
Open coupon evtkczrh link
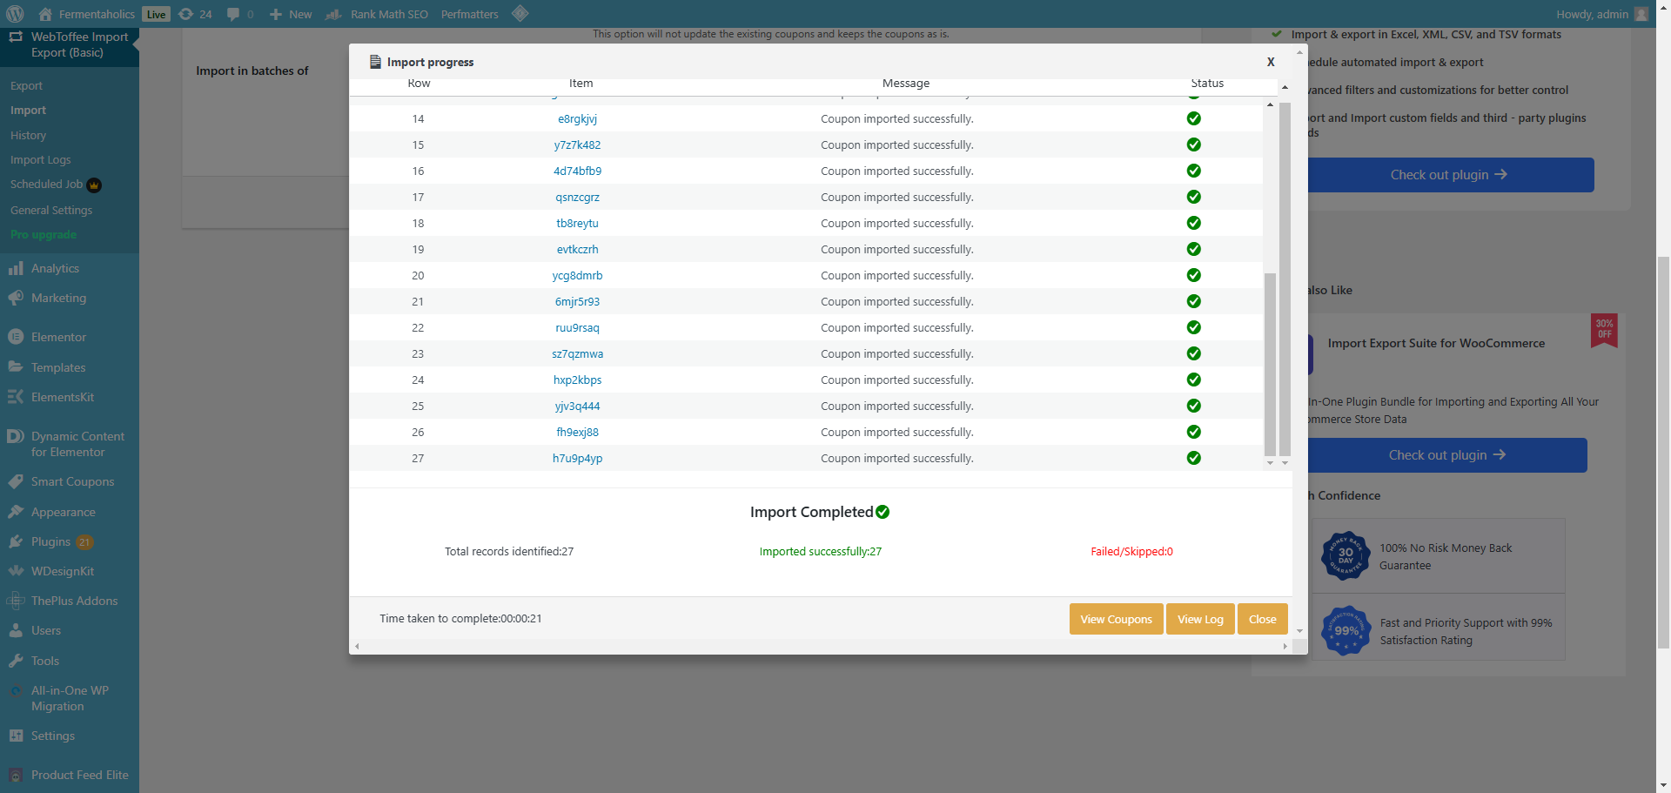[577, 249]
